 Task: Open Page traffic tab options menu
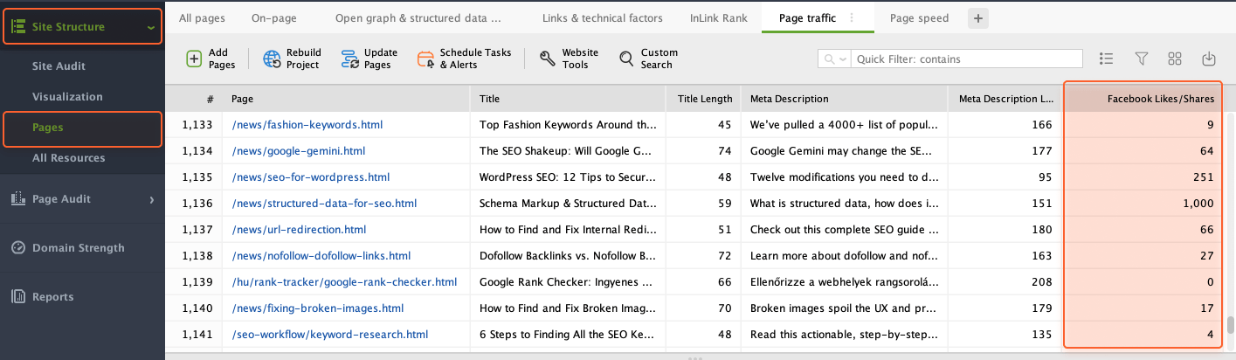tap(852, 17)
